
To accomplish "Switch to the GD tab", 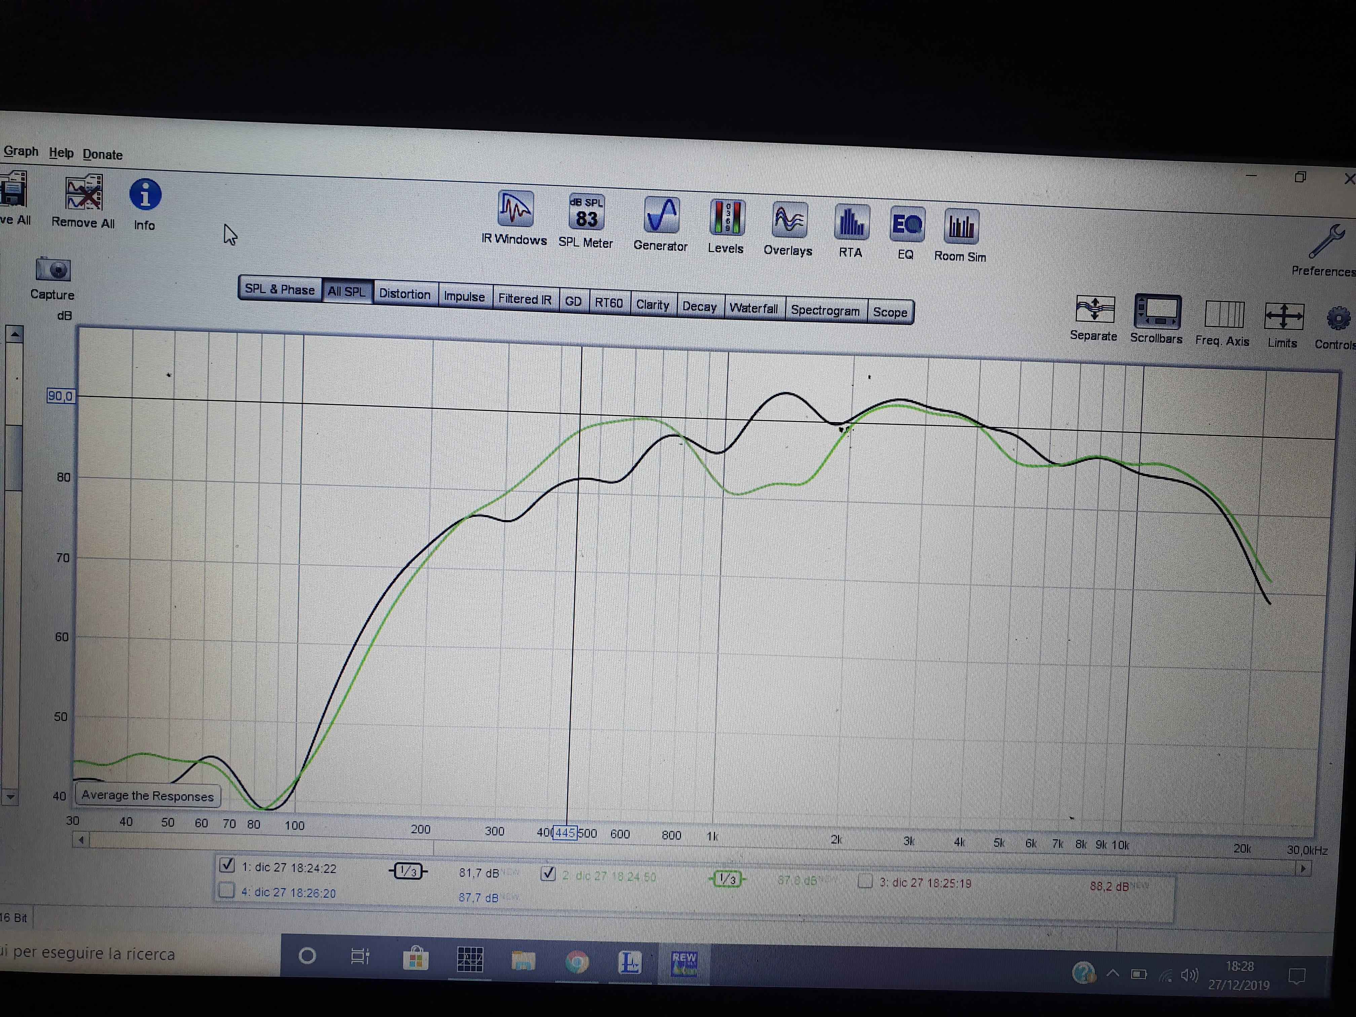I will coord(574,301).
